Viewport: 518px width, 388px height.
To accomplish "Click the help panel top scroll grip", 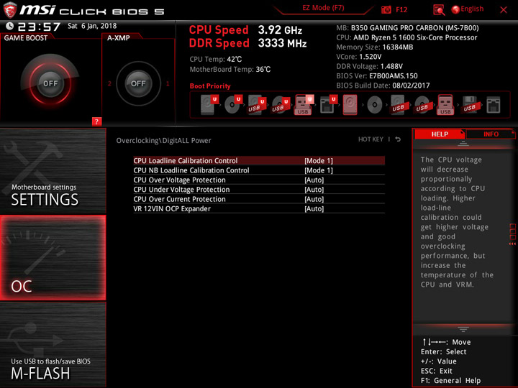I will (463, 143).
